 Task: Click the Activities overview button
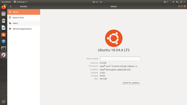click(x=6, y=2)
